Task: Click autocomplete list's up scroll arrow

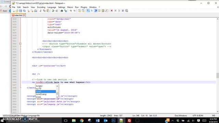Action: click(x=57, y=86)
